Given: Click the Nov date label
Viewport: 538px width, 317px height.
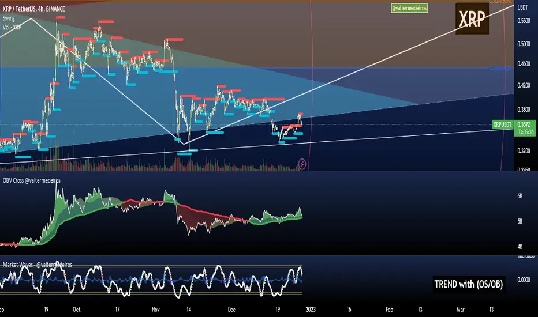Looking at the screenshot, I should [x=155, y=310].
